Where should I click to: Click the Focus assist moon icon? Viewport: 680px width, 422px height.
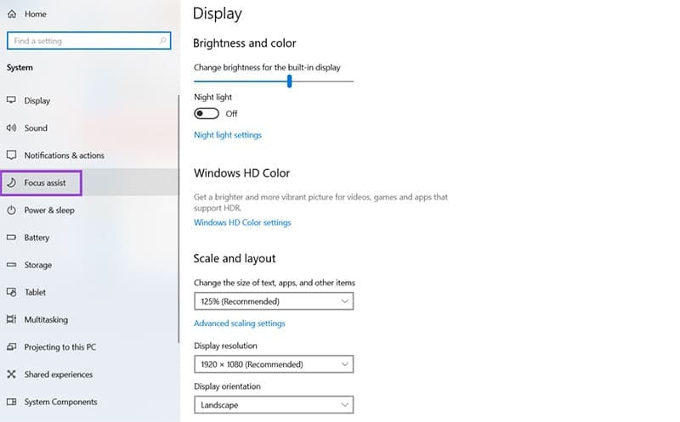point(12,183)
